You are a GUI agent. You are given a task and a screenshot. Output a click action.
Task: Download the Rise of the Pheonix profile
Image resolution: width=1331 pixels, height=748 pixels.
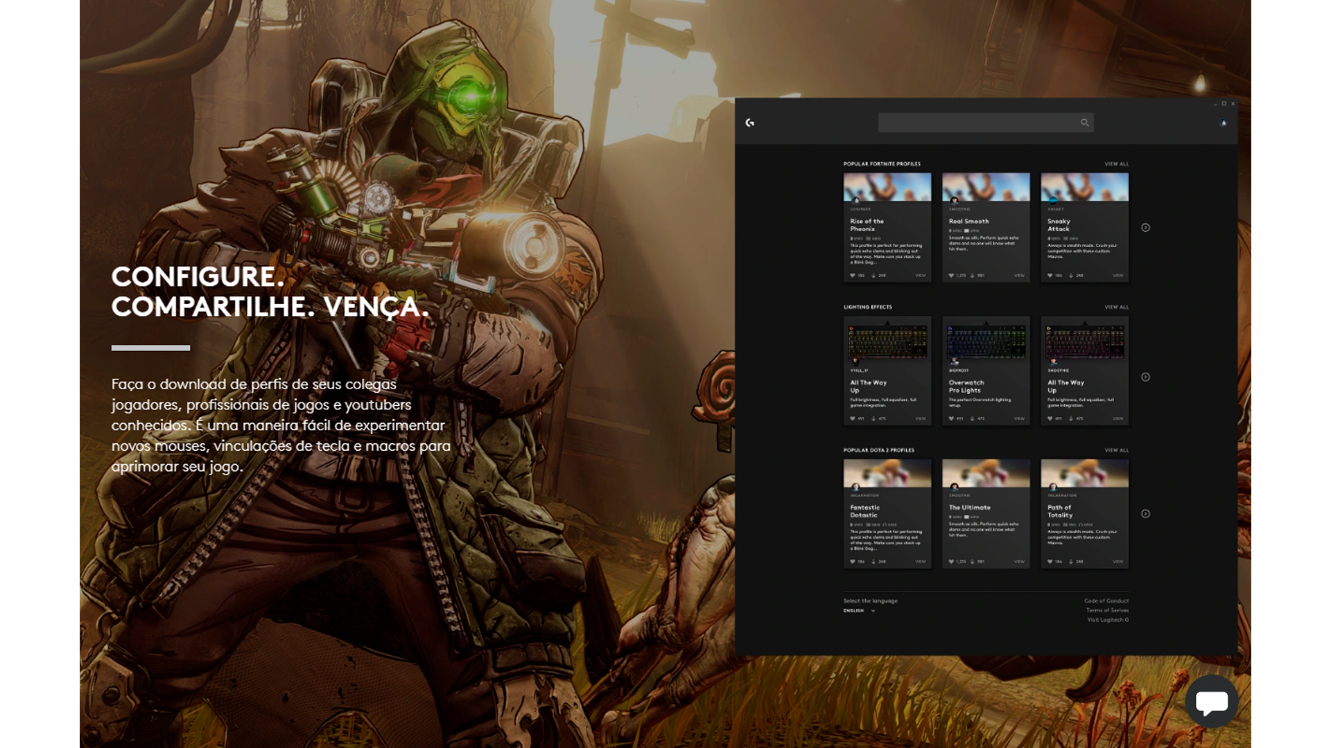coord(873,276)
